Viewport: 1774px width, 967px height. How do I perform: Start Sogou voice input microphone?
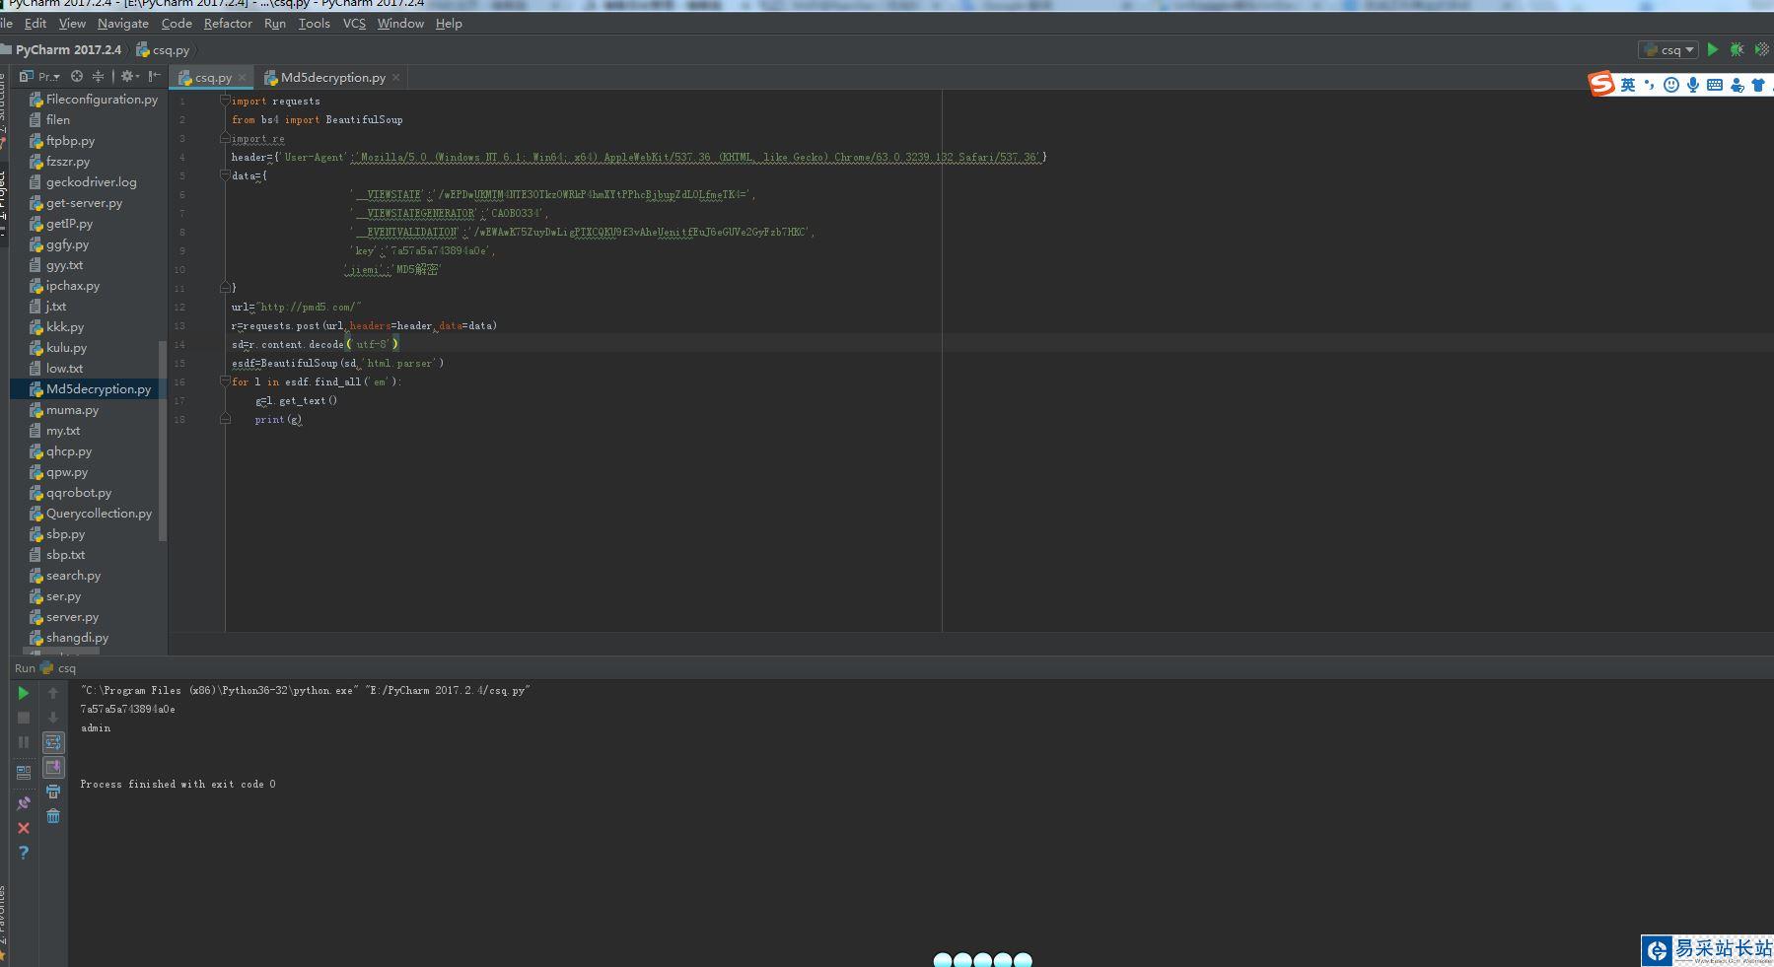coord(1693,85)
